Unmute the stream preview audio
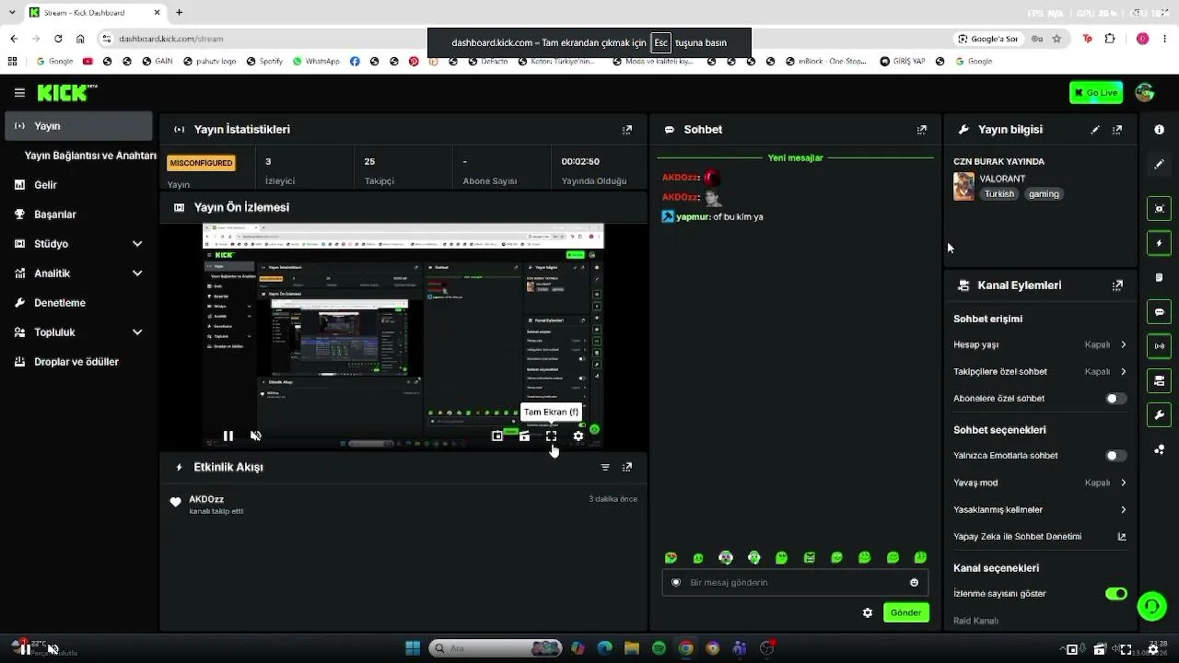Viewport: 1179px width, 663px height. (x=256, y=436)
